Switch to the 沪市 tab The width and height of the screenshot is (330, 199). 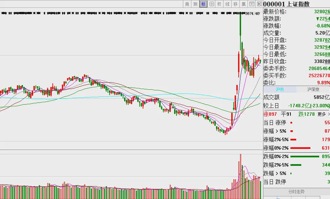point(280,89)
